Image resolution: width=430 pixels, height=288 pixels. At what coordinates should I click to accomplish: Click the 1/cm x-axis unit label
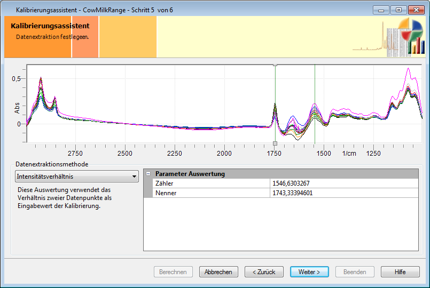[349, 154]
